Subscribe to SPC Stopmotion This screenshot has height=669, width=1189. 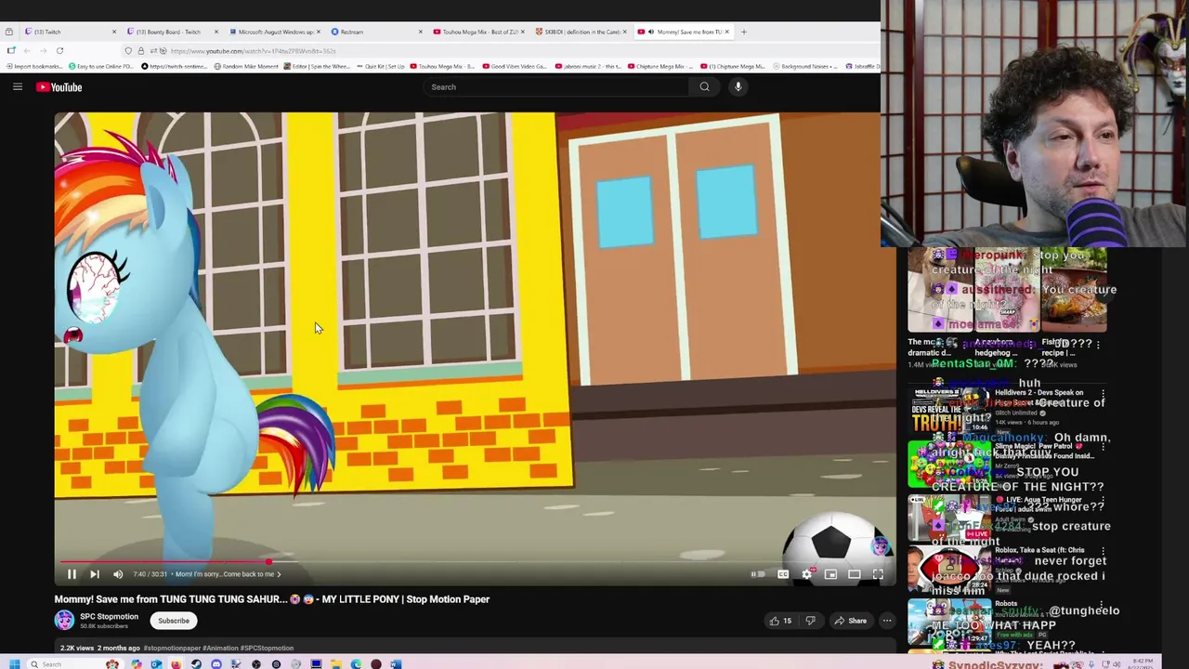pos(174,621)
